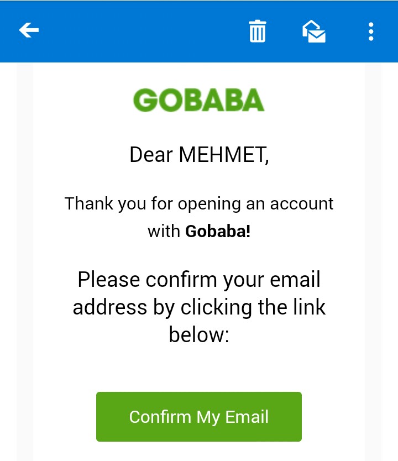Click blank space left of the Confirm button
The height and width of the screenshot is (461, 398).
click(64, 416)
